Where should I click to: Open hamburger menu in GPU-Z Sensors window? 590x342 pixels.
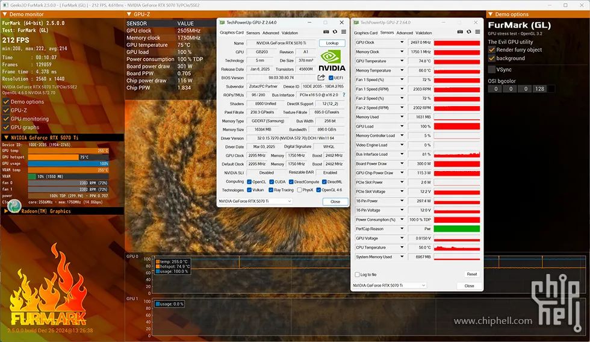[477, 32]
